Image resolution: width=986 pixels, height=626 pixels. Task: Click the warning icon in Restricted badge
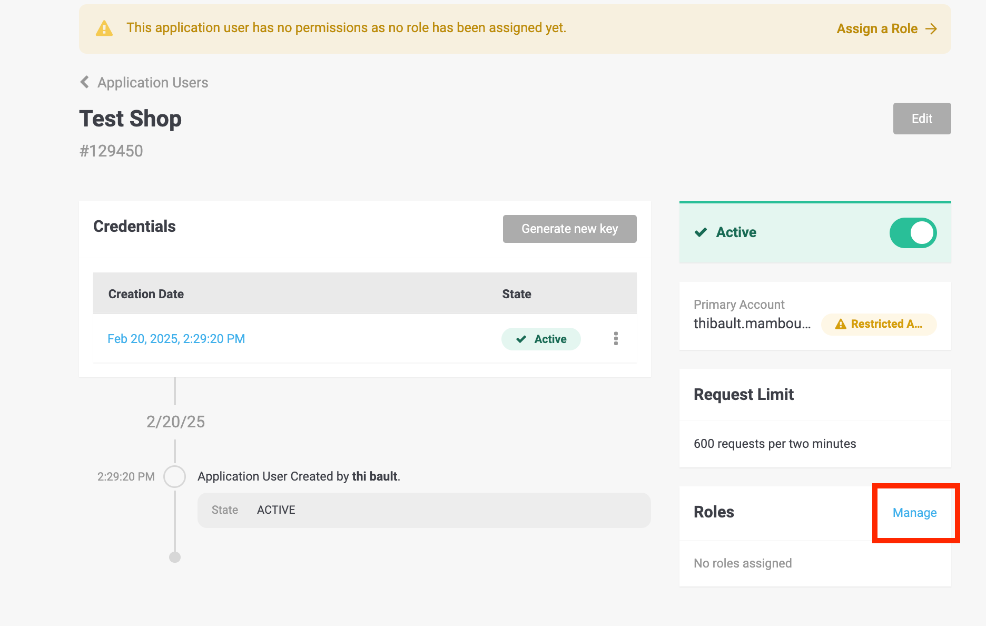pos(841,324)
